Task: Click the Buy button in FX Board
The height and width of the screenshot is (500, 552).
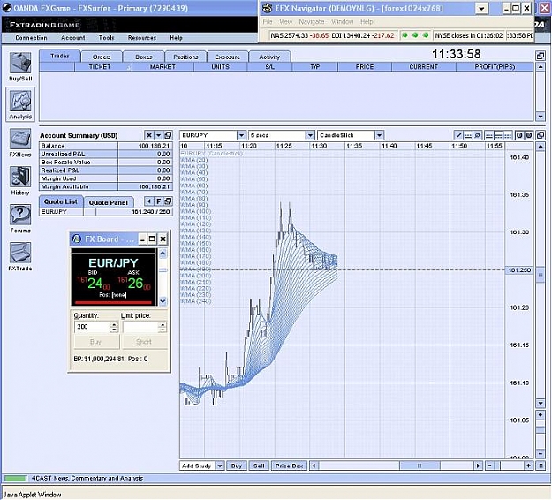Action: point(96,342)
